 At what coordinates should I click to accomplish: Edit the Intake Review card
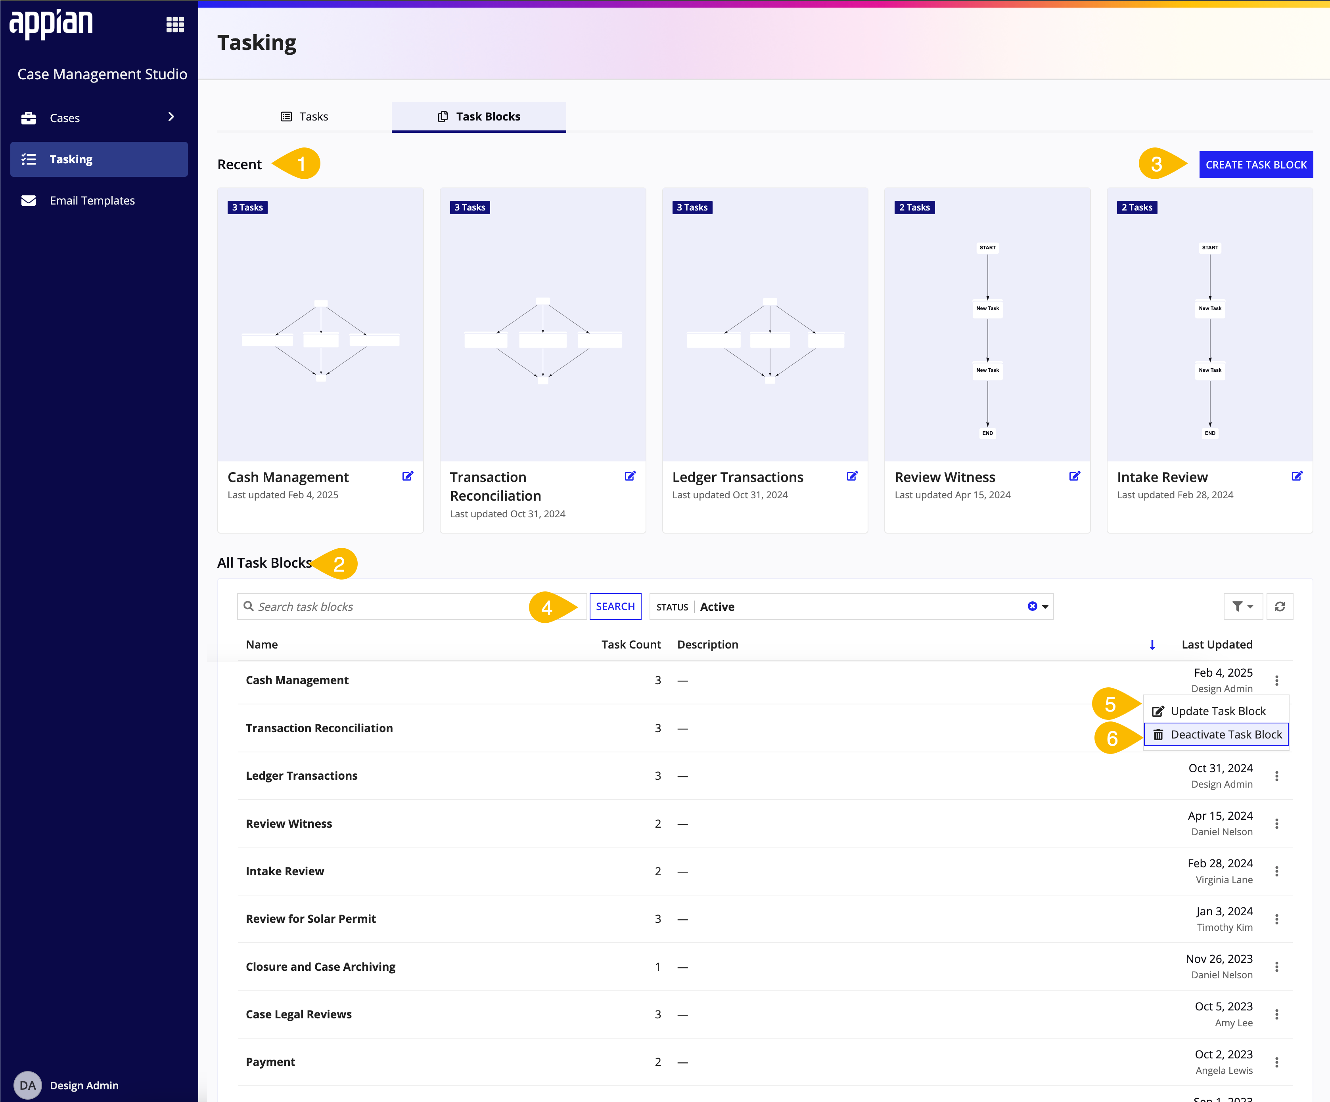point(1297,476)
